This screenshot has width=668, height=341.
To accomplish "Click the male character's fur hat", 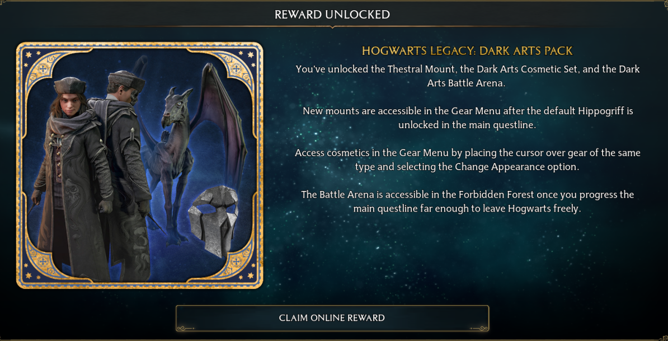I will 127,79.
